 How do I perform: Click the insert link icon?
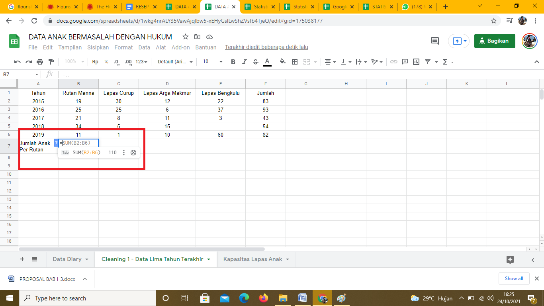[394, 62]
